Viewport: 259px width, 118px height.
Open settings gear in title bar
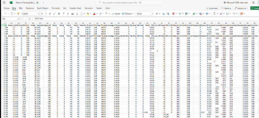coord(253,3)
